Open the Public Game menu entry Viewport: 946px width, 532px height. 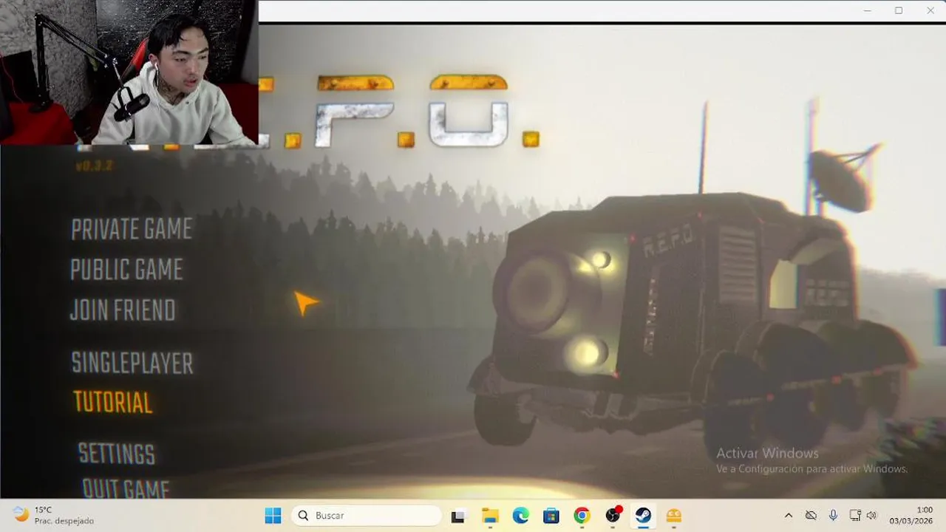click(x=126, y=270)
